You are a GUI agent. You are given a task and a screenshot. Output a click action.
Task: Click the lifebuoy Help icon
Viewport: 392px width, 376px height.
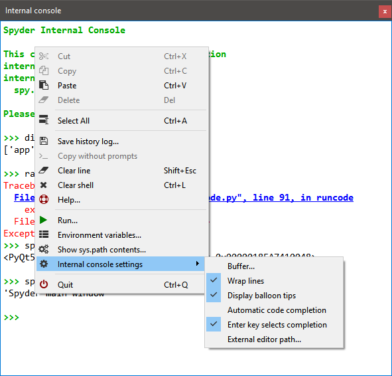44,199
